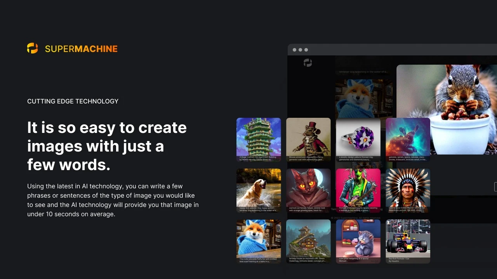Viewport: 497px width, 279px height.
Task: Open the warlock cat with orange eyes image
Action: click(x=308, y=190)
